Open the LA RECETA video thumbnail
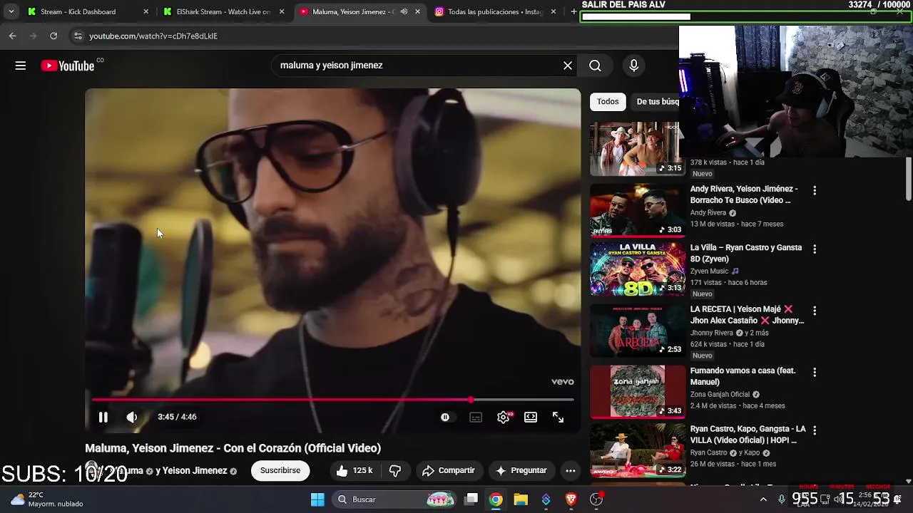Screen dimensions: 913x513 pos(637,331)
